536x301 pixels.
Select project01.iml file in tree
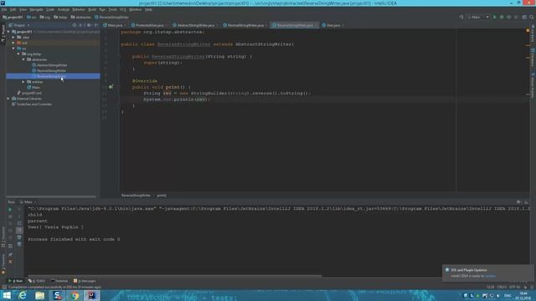click(x=32, y=93)
